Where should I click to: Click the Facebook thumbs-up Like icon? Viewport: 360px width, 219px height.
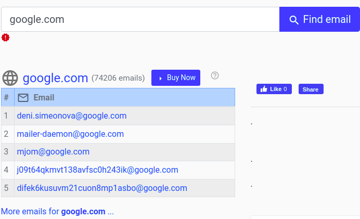[263, 89]
